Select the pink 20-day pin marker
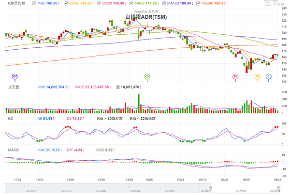The image size is (290, 195). (x=235, y=77)
